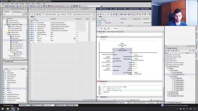Toggle Retain checkbox for tcpConnParams row
198x111 pixels.
coord(89,27)
